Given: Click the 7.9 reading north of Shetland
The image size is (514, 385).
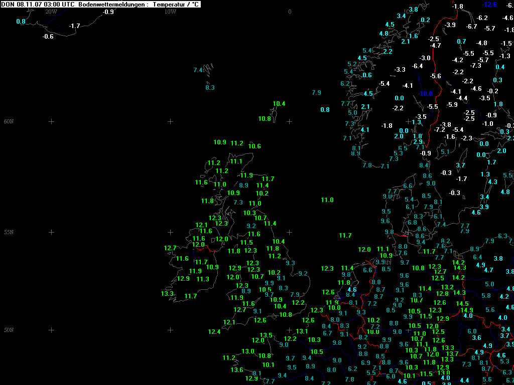Looking at the screenshot, I should [316, 93].
